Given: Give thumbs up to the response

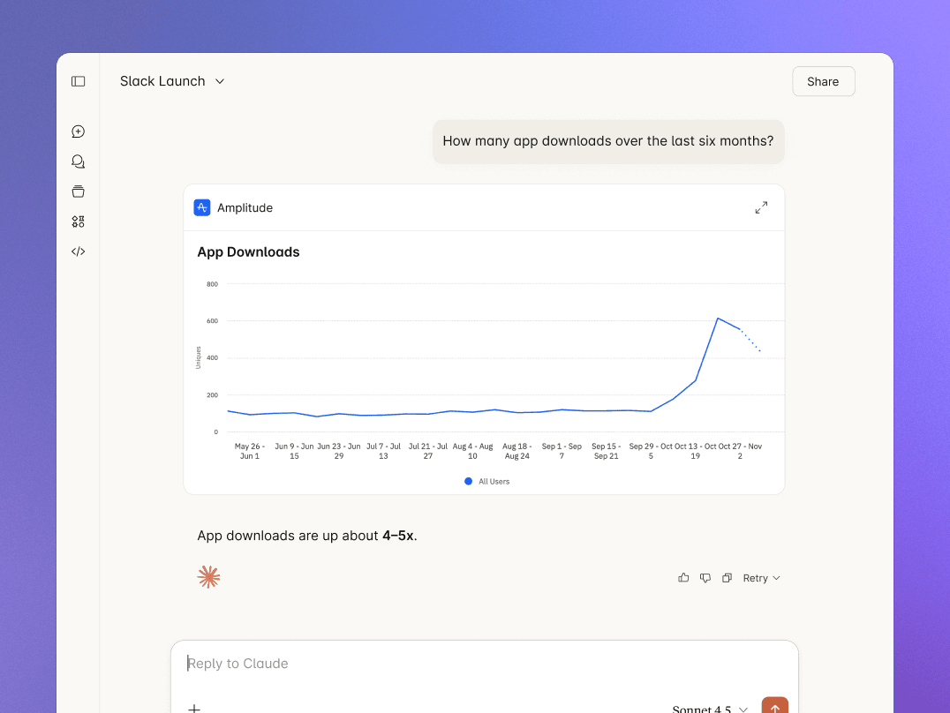Looking at the screenshot, I should coord(683,578).
